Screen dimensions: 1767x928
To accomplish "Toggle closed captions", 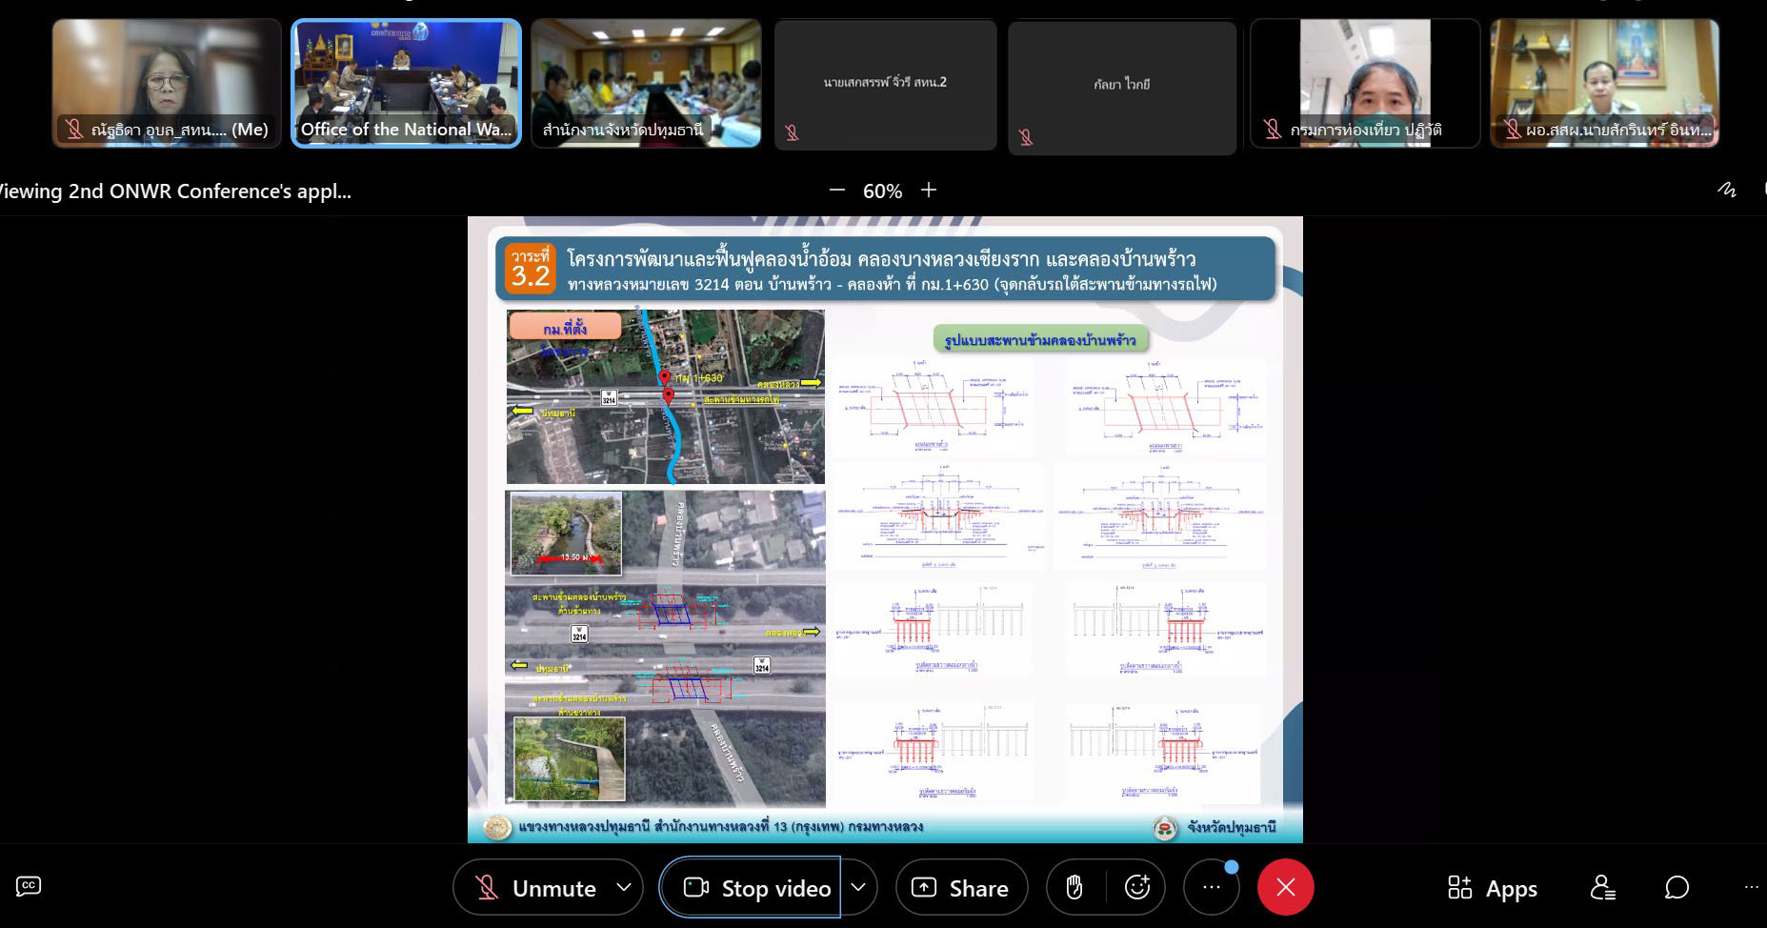I will pyautogui.click(x=29, y=886).
